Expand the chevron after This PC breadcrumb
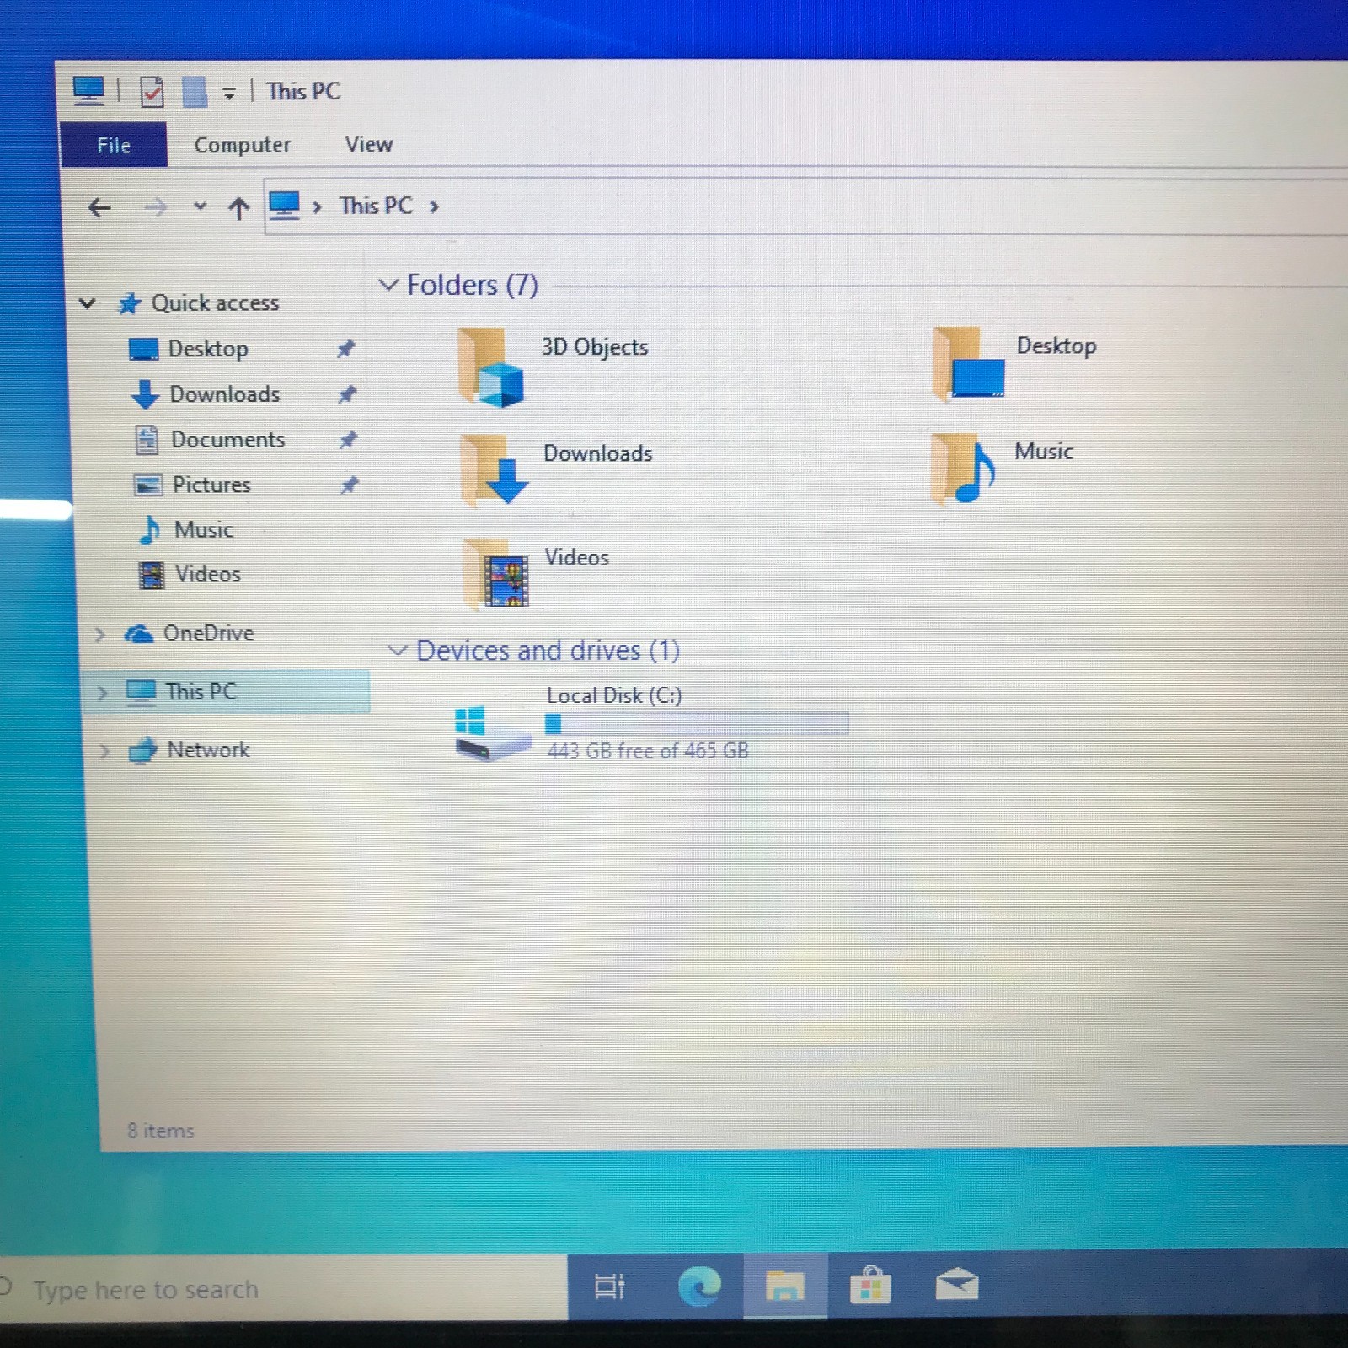Image resolution: width=1348 pixels, height=1348 pixels. 434,206
